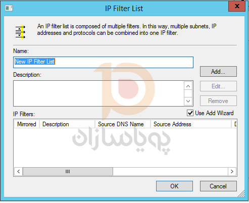Sort by the Mirrored column header

[27, 124]
